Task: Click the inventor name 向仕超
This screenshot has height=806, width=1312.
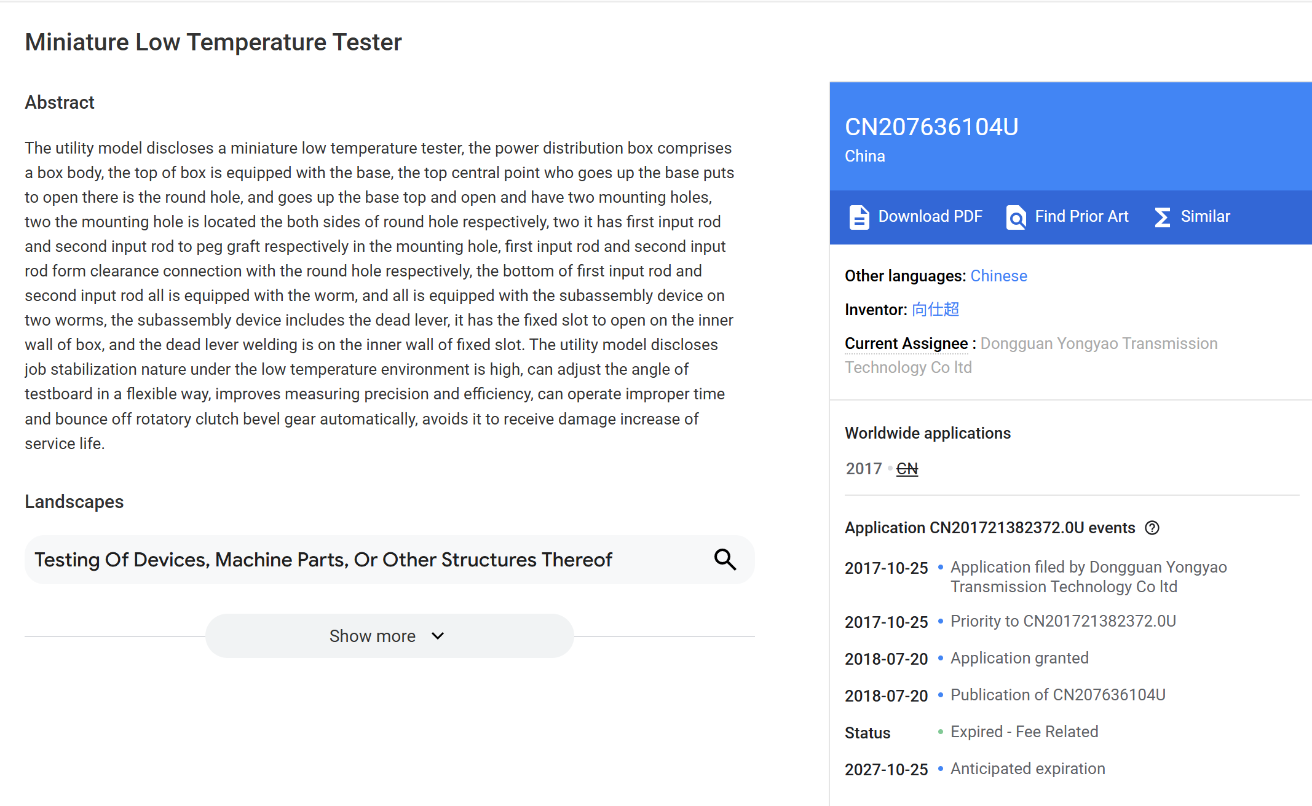Action: pos(935,310)
